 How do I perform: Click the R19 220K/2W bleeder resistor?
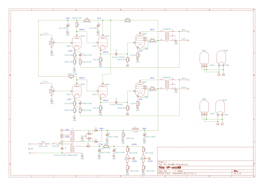click(x=123, y=135)
